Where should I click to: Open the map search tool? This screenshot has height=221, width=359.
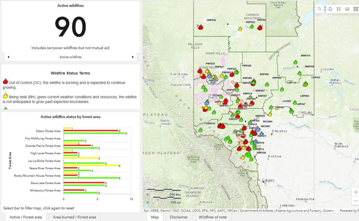[x=320, y=9]
